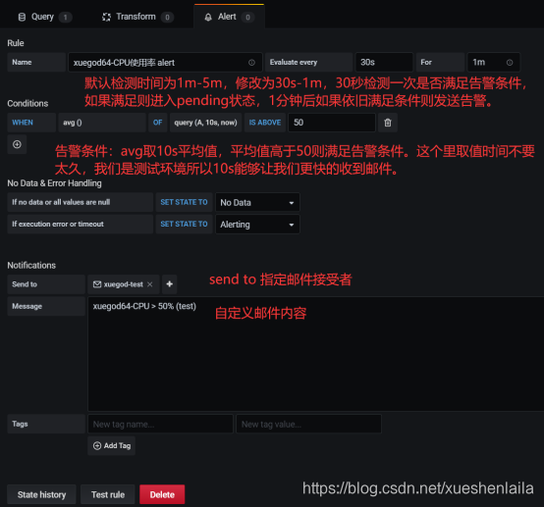544x507 pixels.
Task: Open the Alerting state dropdown
Action: [x=257, y=225]
